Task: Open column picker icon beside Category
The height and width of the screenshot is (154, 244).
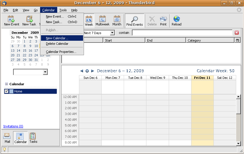Action: [x=238, y=40]
